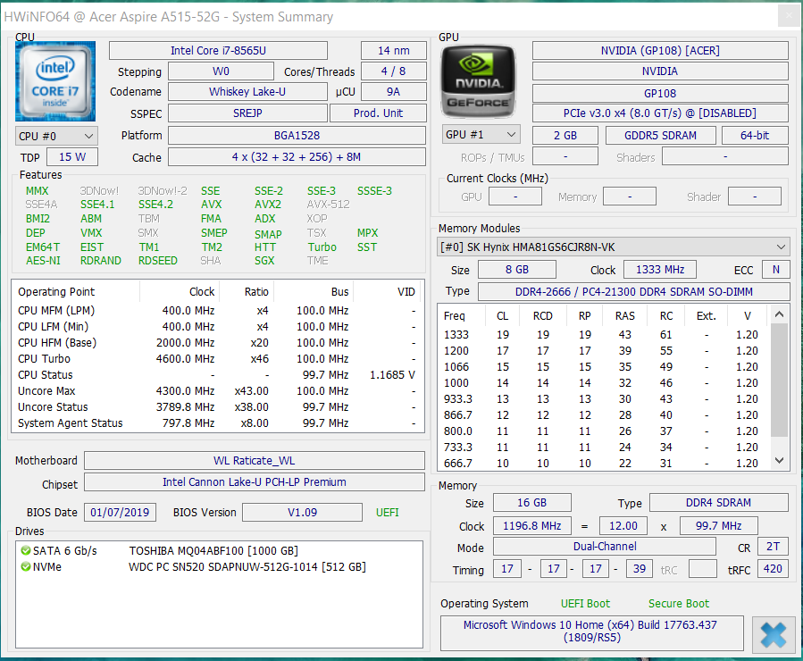Click the SGX feature label

(x=264, y=261)
